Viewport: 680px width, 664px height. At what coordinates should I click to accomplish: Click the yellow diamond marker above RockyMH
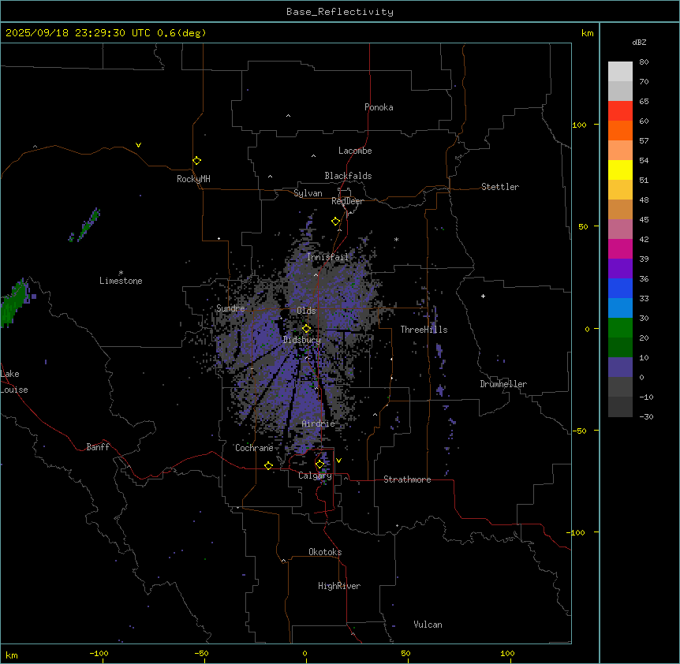pos(196,160)
